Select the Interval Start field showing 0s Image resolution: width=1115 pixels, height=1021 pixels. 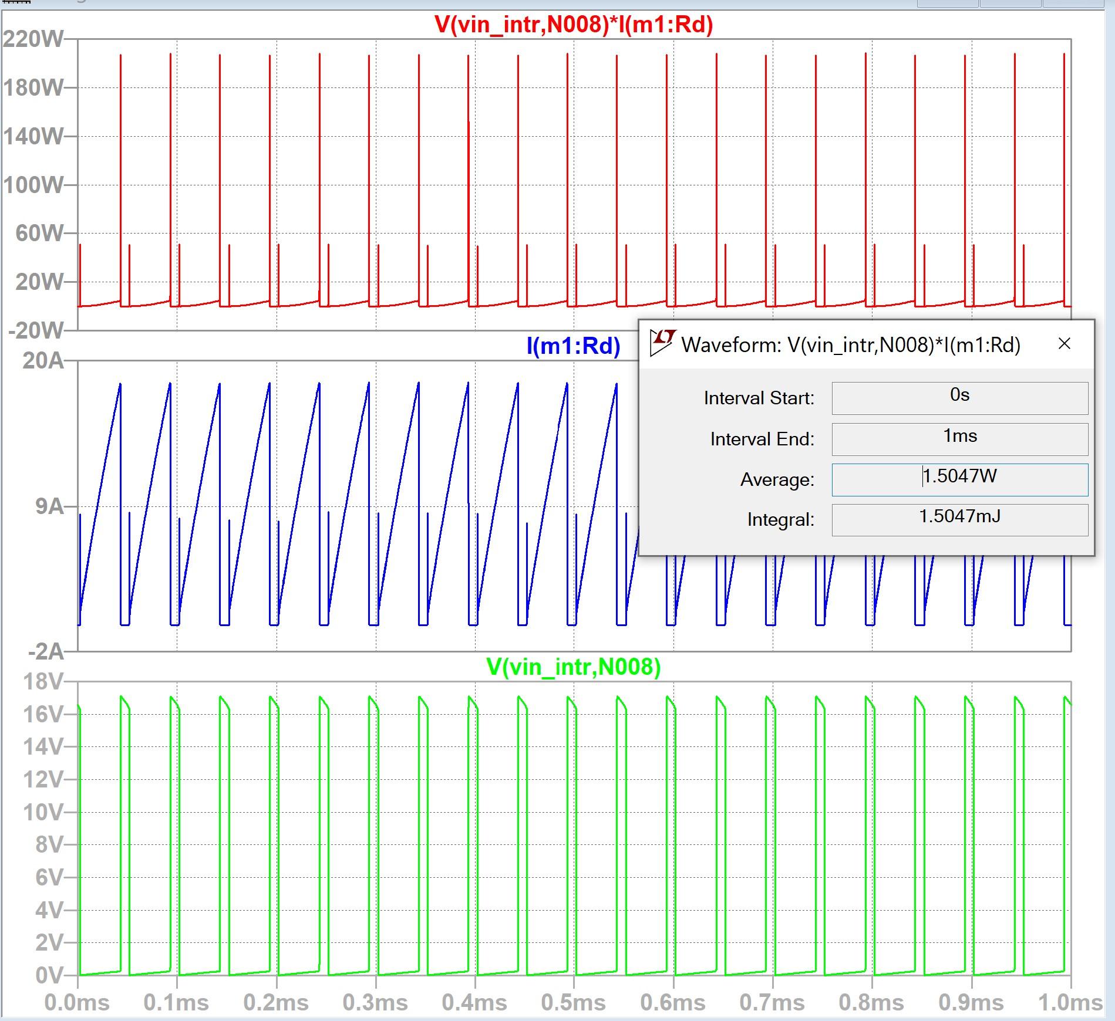pyautogui.click(x=960, y=398)
